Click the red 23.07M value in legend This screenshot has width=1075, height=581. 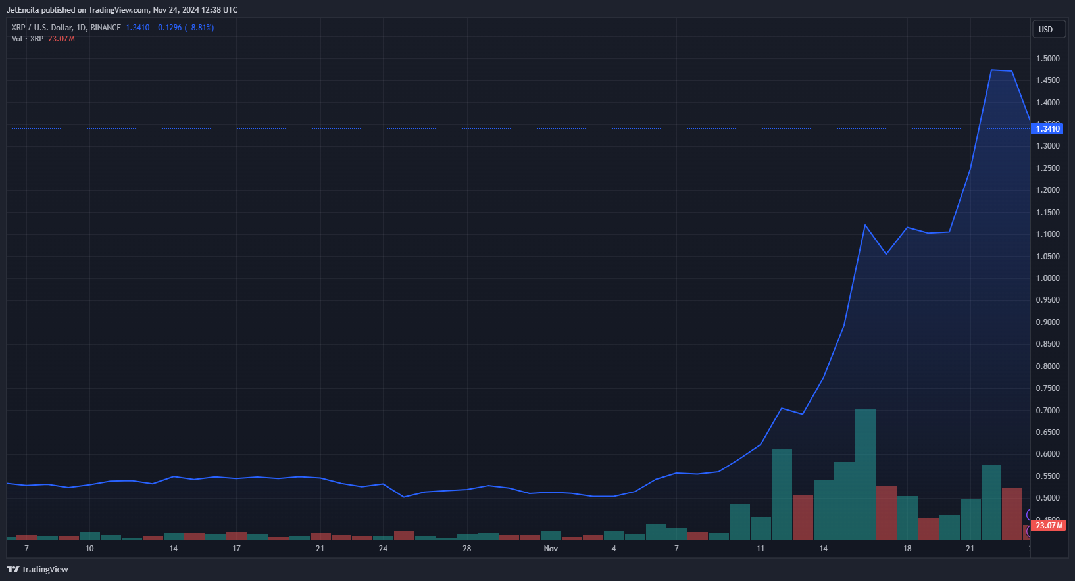[61, 39]
